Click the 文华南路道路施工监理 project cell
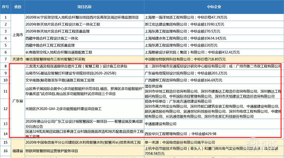 coord(84,80)
